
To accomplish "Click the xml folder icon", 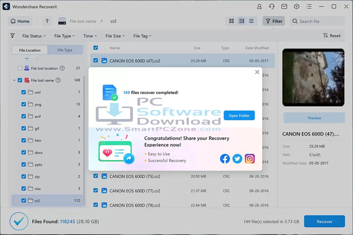I will [30, 92].
